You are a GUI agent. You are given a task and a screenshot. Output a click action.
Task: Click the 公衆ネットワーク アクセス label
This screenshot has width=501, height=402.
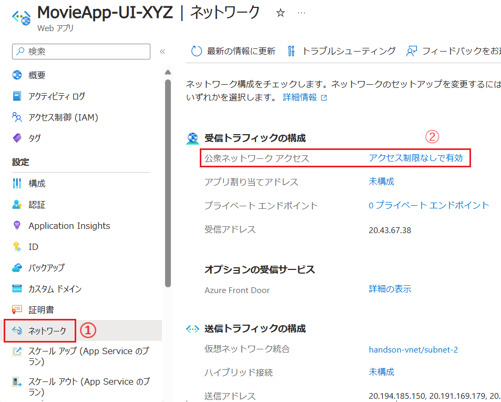coord(257,158)
